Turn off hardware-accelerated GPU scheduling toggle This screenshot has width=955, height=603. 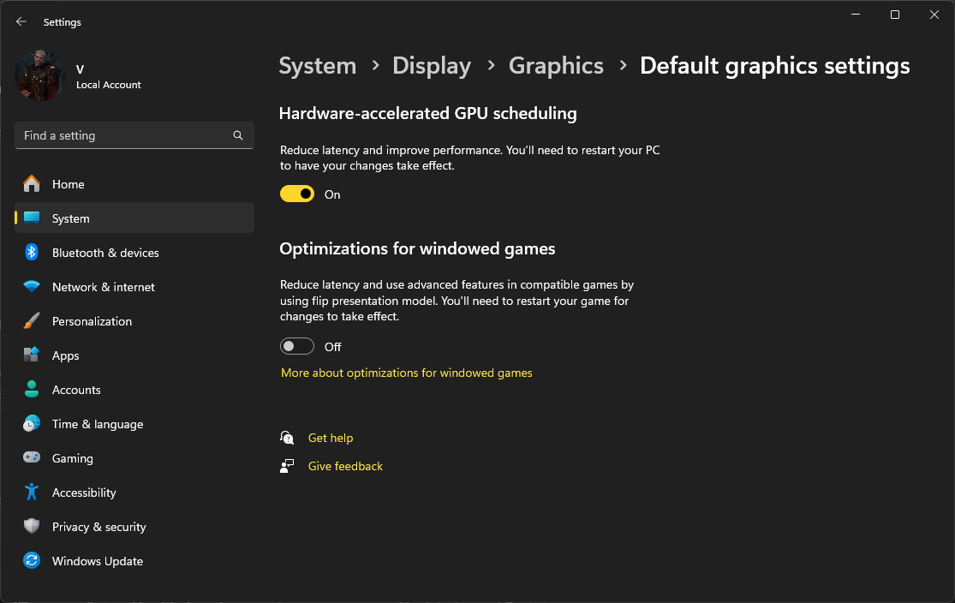point(297,194)
